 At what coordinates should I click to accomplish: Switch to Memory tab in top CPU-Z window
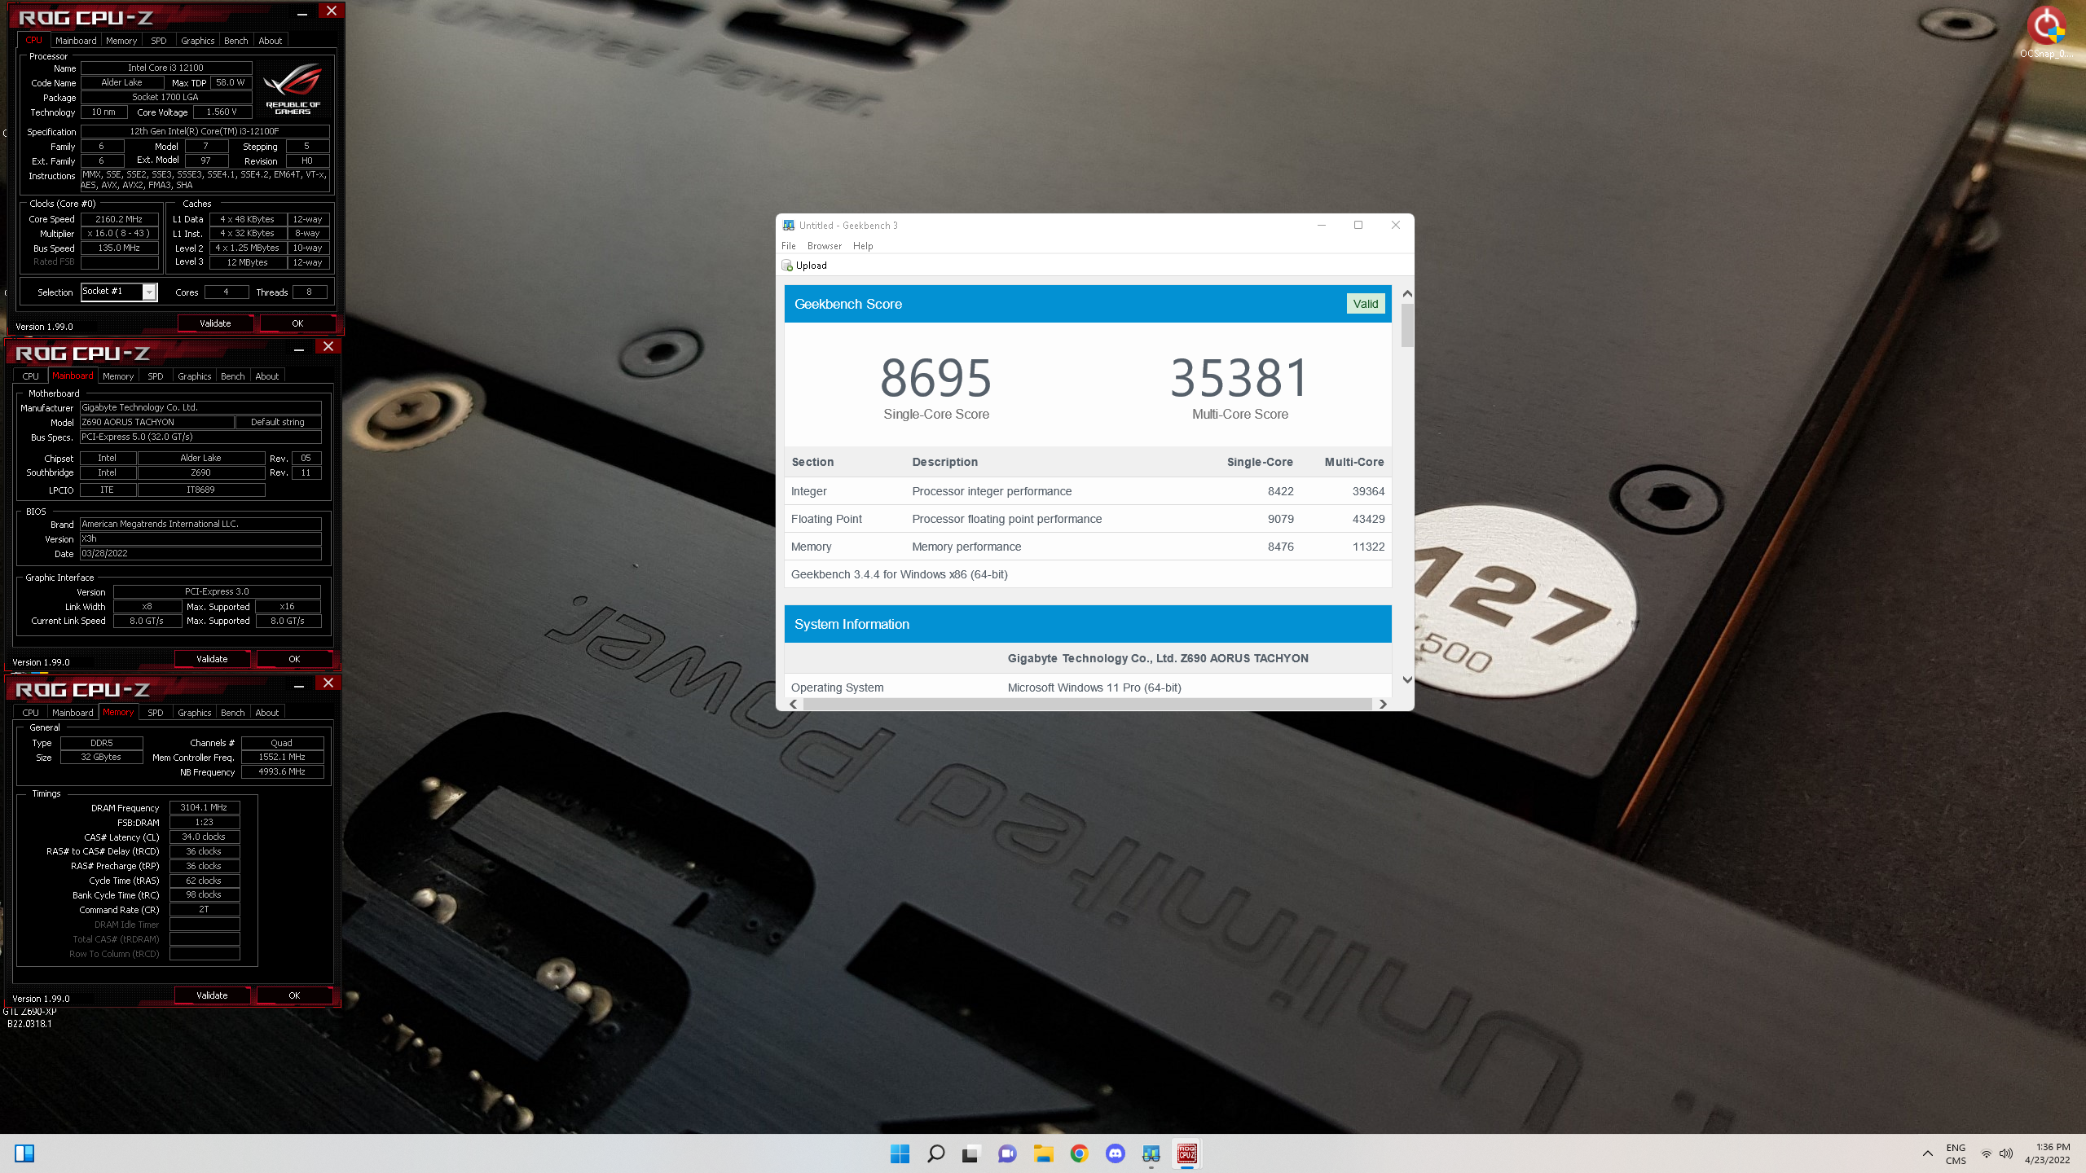point(121,41)
